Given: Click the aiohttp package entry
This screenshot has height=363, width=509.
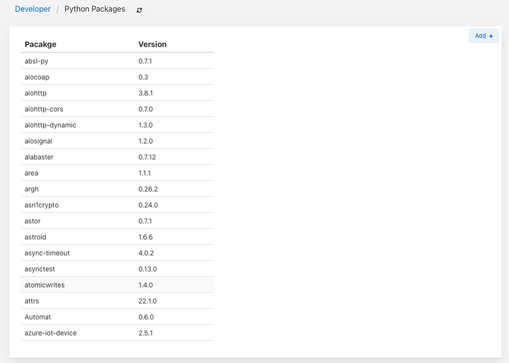Looking at the screenshot, I should (35, 93).
